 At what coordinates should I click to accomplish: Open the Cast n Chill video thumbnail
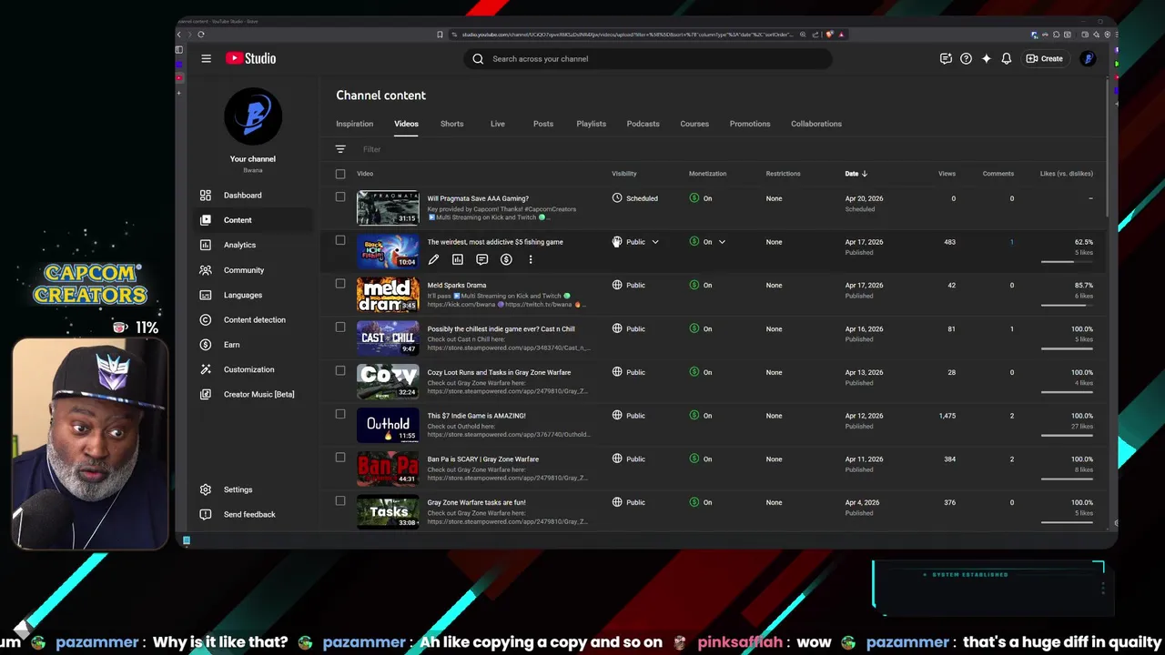point(388,338)
